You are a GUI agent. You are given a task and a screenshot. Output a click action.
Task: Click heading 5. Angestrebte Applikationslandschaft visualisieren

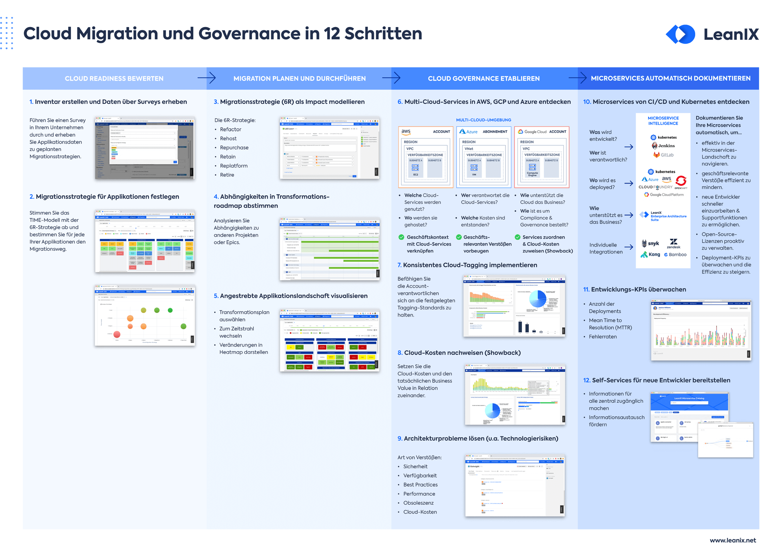tap(290, 296)
